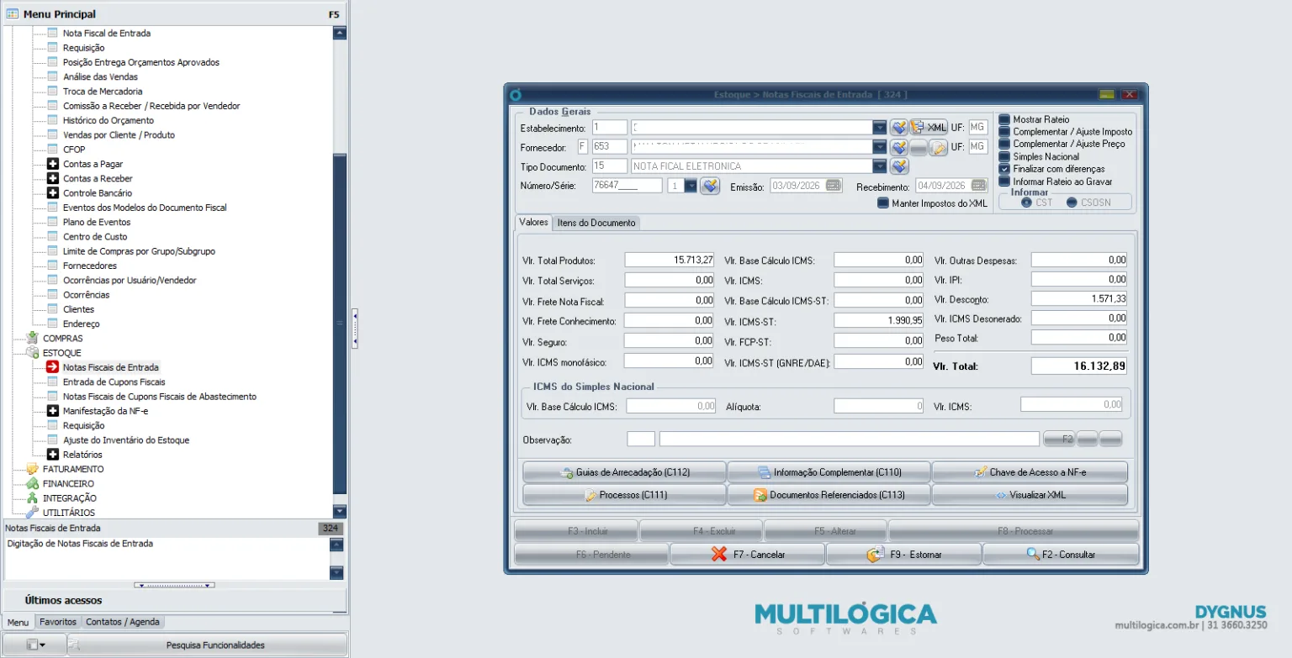Open the Fornecedor dropdown arrow

tap(880, 147)
